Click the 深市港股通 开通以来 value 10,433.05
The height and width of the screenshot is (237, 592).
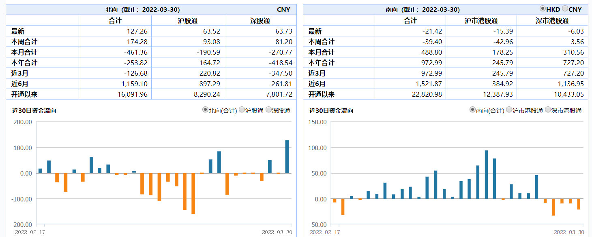569,94
